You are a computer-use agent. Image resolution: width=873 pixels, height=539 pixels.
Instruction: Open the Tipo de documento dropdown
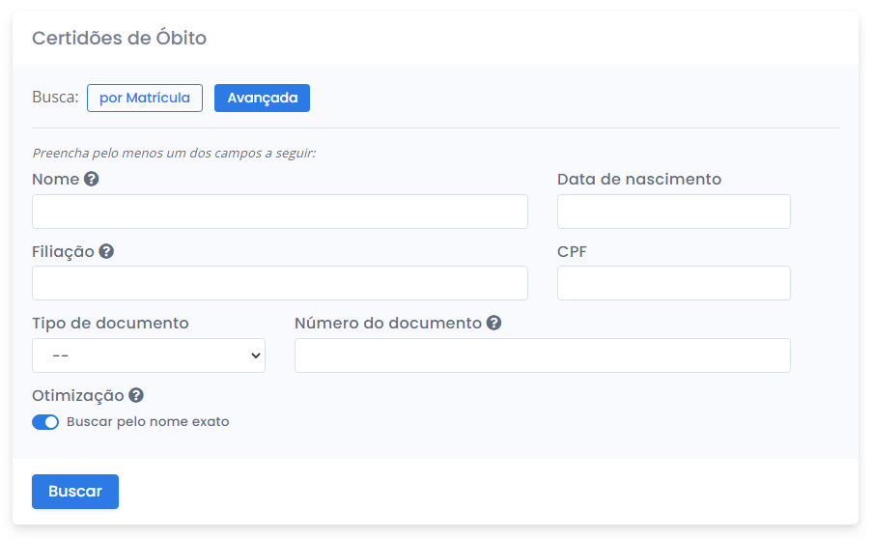click(149, 355)
